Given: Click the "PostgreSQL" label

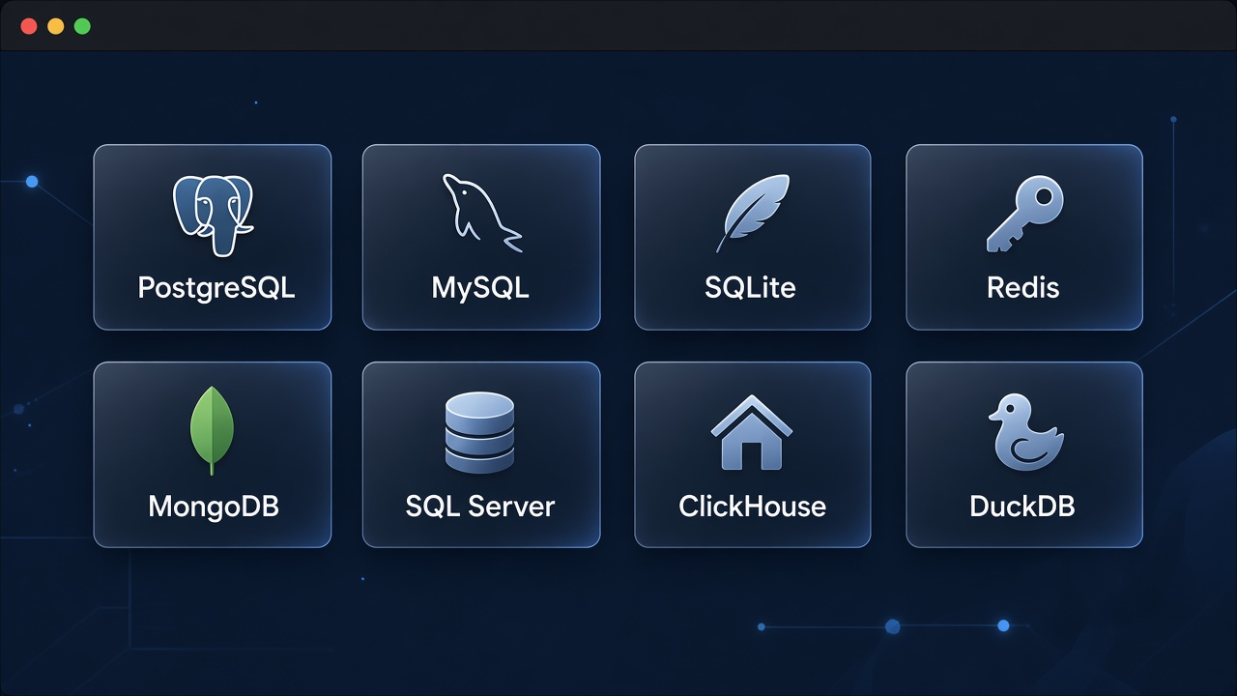Looking at the screenshot, I should pos(216,288).
